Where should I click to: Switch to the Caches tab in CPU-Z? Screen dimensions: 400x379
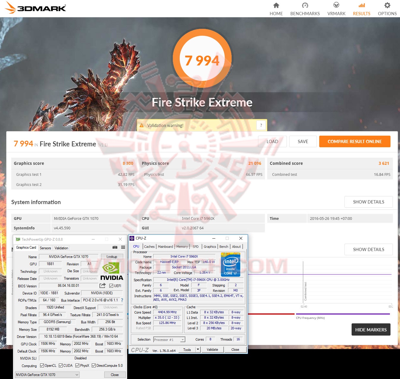click(149, 247)
